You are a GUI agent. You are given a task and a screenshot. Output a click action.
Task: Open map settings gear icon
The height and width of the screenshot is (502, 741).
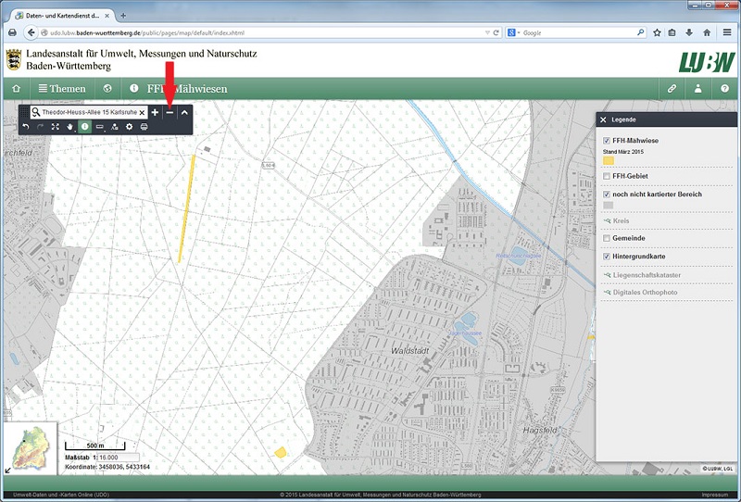tap(129, 126)
